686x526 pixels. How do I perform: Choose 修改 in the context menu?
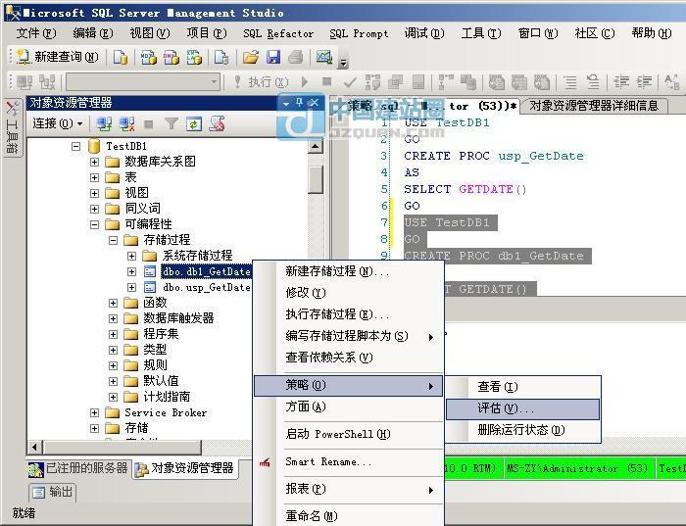tap(348, 293)
